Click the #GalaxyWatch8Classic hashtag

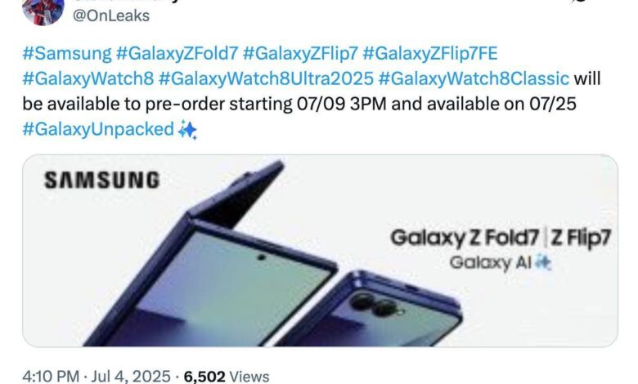[x=474, y=79]
